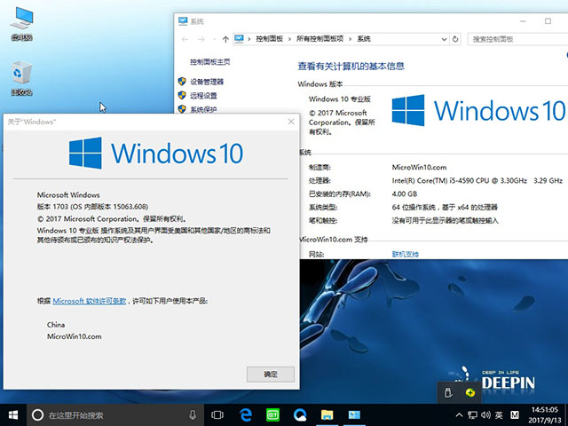Open the blue browser icon beside iQIYI

(x=300, y=414)
